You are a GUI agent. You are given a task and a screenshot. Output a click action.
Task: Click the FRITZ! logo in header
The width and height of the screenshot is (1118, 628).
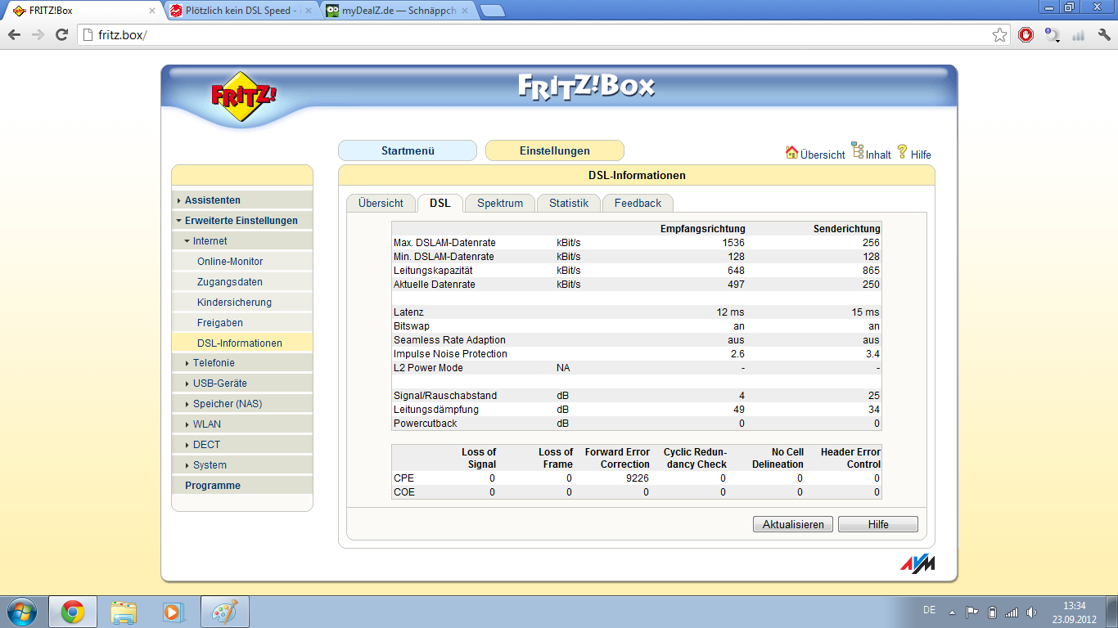point(244,96)
